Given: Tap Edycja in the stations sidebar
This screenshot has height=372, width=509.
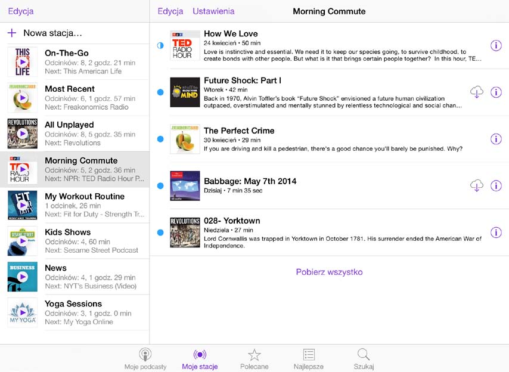Looking at the screenshot, I should tap(21, 11).
